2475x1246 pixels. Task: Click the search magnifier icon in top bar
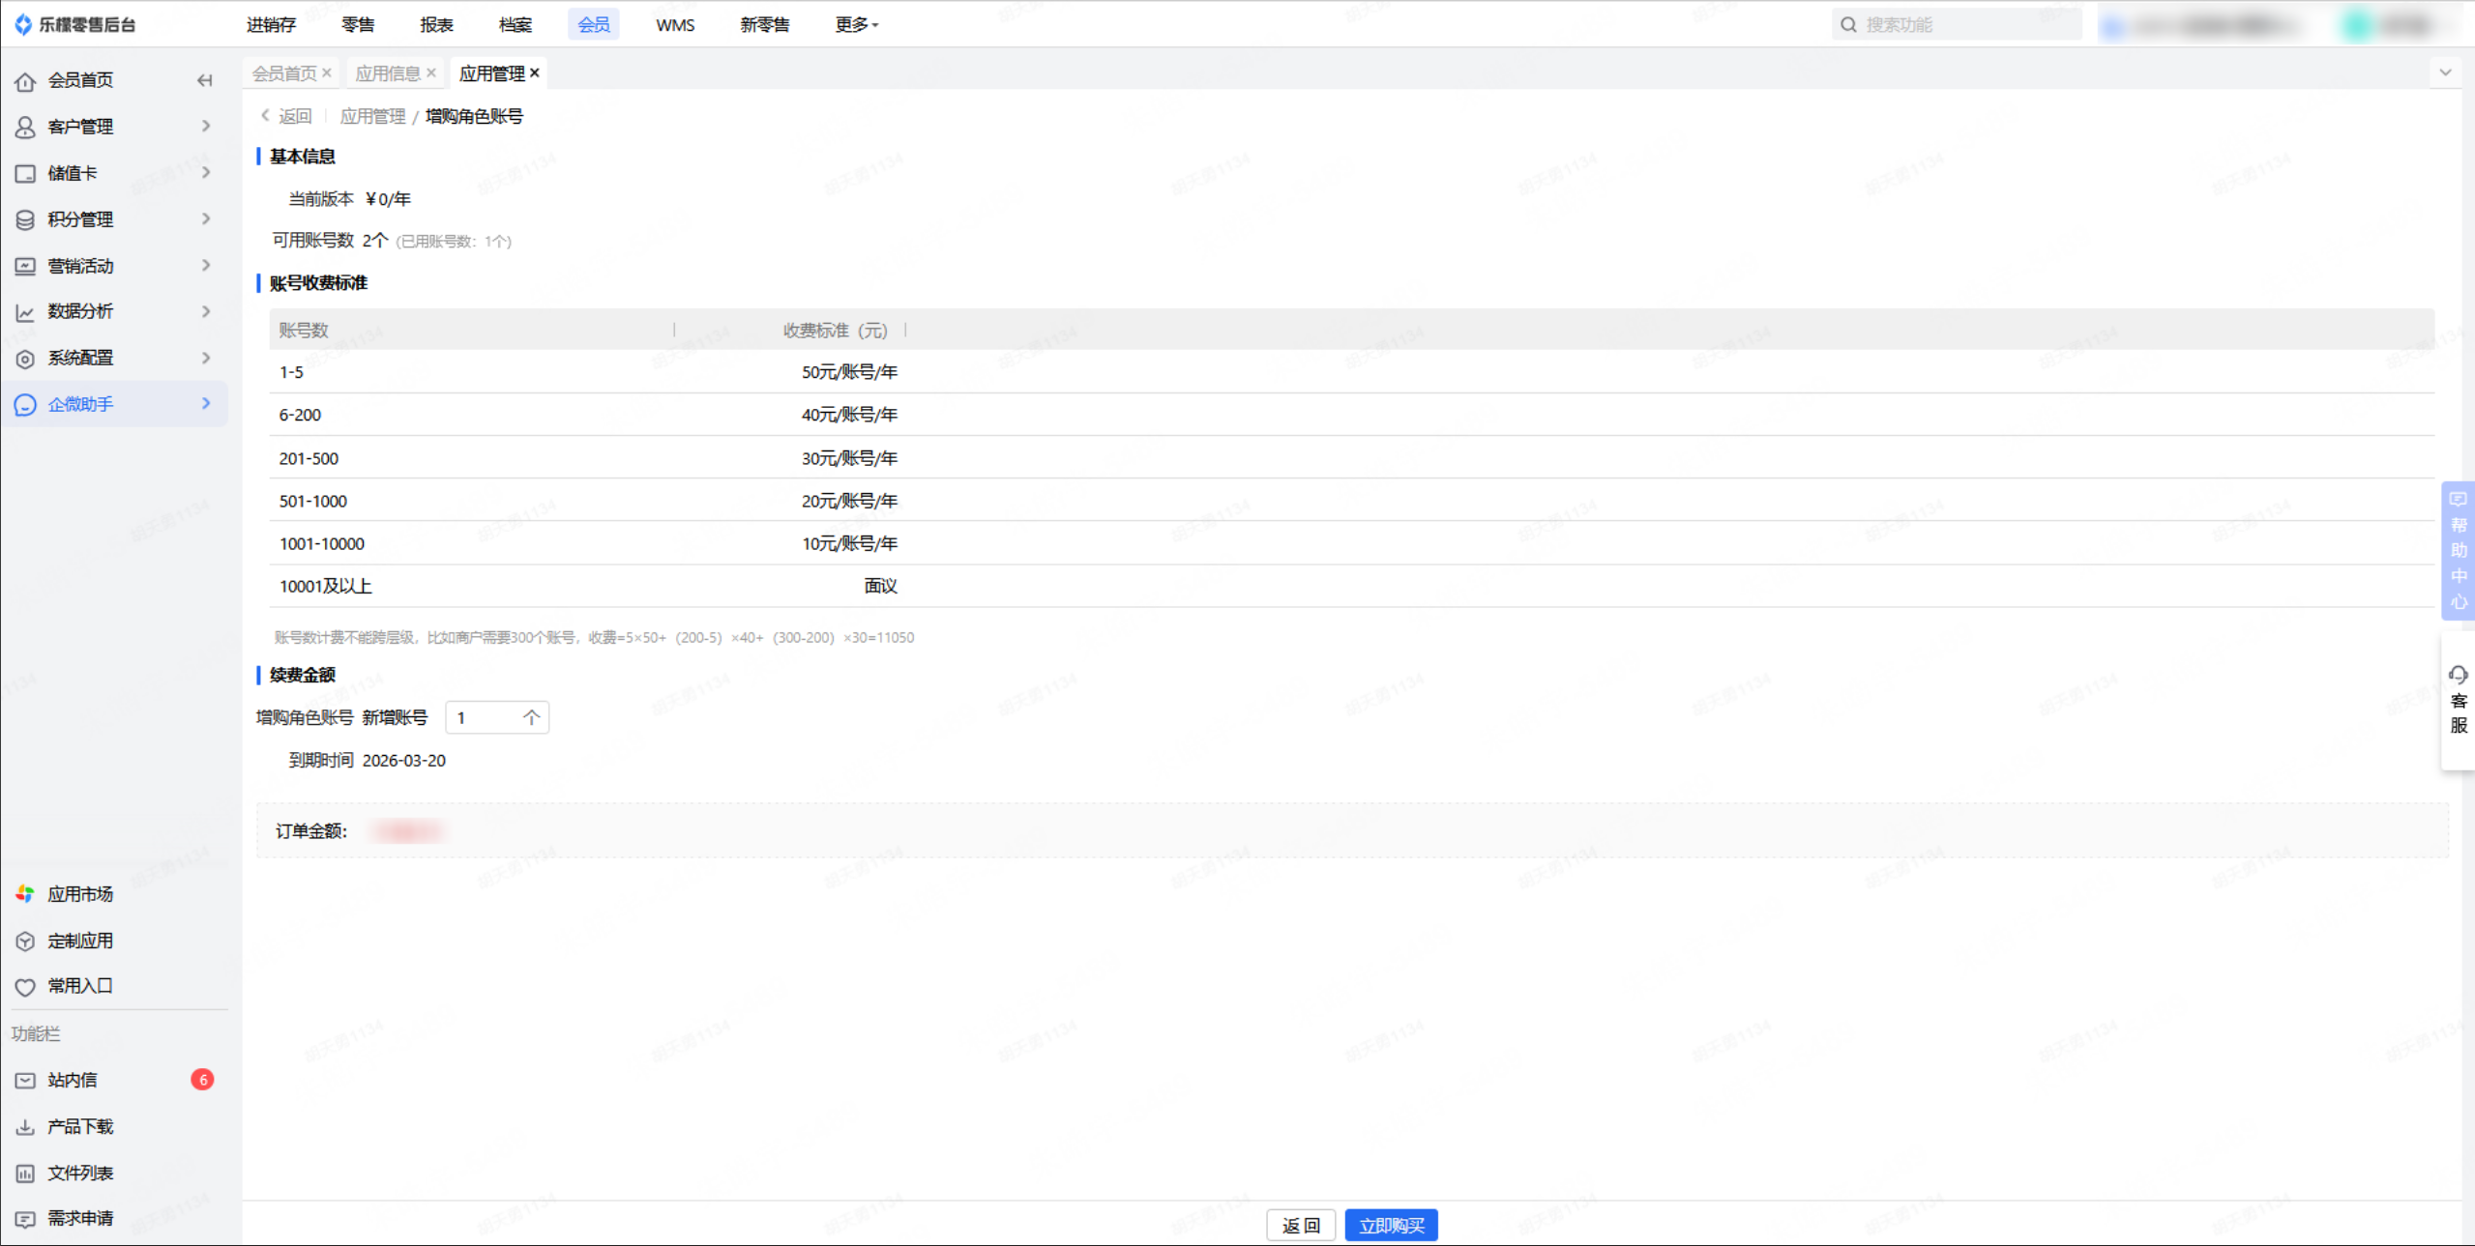click(x=1848, y=25)
